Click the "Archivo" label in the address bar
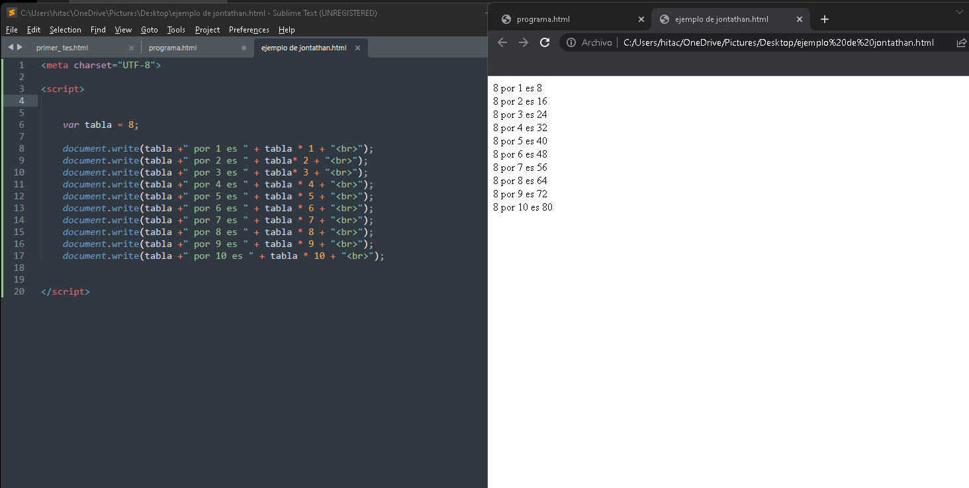The image size is (969, 488). pyautogui.click(x=596, y=42)
